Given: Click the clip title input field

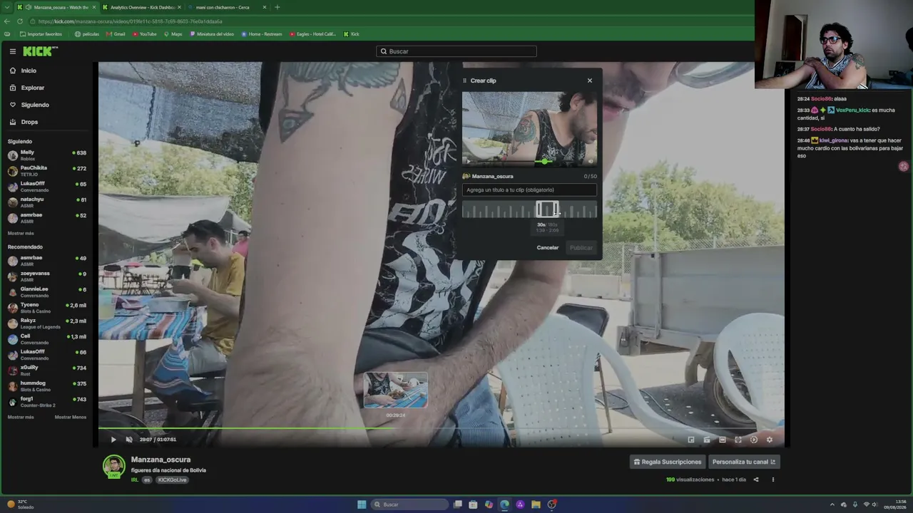Looking at the screenshot, I should (x=529, y=190).
